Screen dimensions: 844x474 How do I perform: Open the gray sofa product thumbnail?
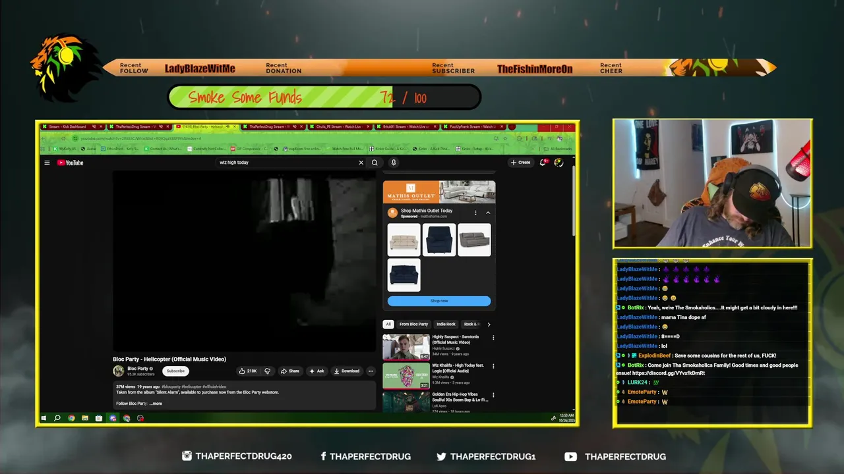click(475, 240)
